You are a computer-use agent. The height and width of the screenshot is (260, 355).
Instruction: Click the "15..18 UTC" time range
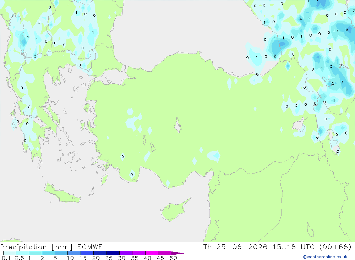(294, 247)
